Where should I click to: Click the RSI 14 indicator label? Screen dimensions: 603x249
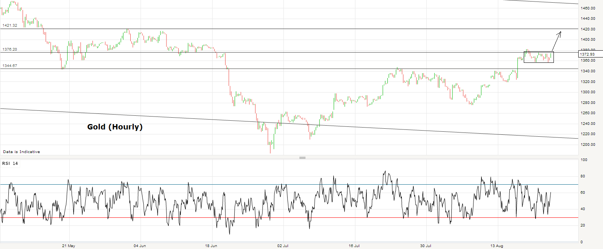pyautogui.click(x=10, y=163)
